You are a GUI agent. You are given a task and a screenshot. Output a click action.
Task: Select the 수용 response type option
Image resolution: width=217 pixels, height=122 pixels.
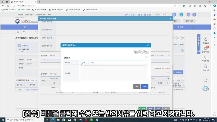tap(84, 62)
